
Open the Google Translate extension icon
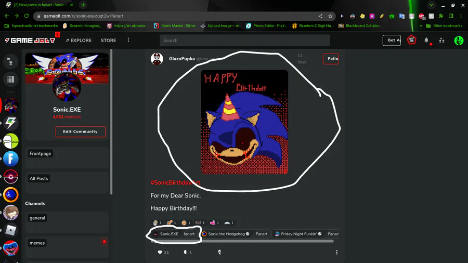coord(402,16)
